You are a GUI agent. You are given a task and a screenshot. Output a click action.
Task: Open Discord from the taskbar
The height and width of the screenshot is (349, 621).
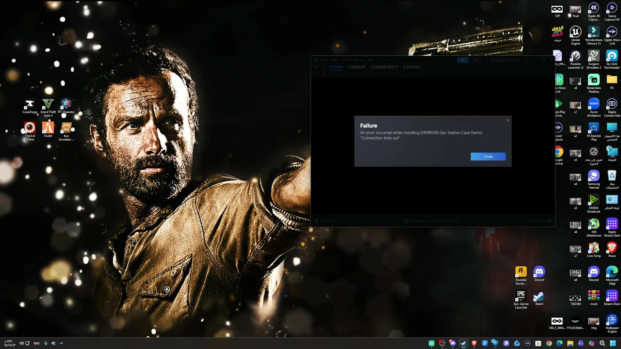point(452,343)
